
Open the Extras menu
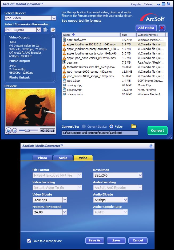pos(148,5)
